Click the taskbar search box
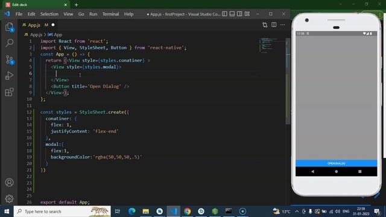This screenshot has width=386, height=217. click(62, 212)
